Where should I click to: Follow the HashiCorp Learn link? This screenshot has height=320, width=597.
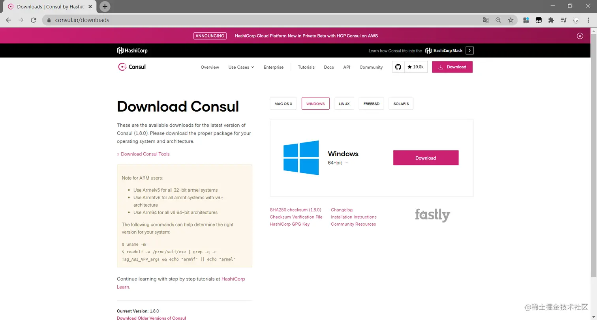pyautogui.click(x=233, y=279)
